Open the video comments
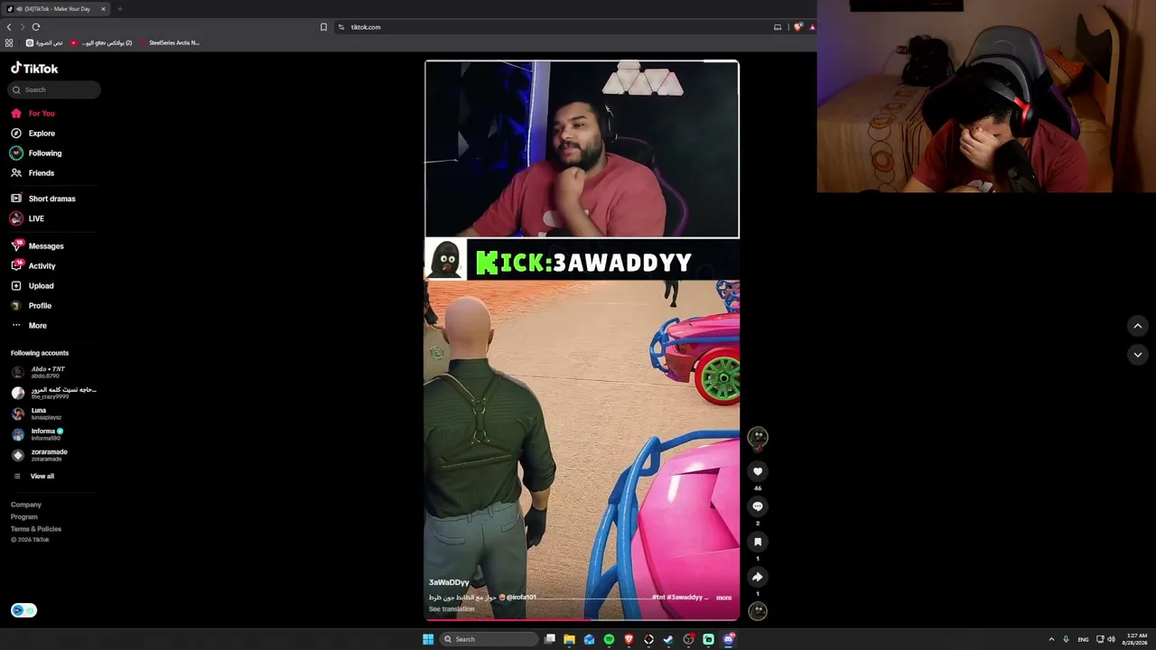The width and height of the screenshot is (1156, 650). 758,506
